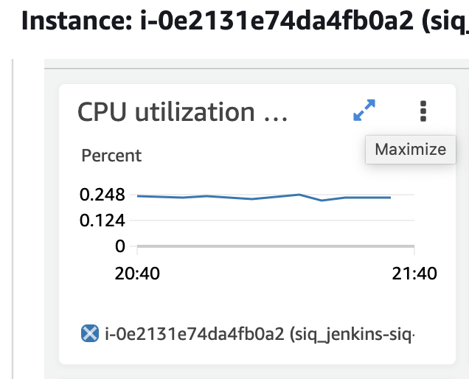The height and width of the screenshot is (379, 469).
Task: Click the 20:40 time axis label
Action: point(137,274)
